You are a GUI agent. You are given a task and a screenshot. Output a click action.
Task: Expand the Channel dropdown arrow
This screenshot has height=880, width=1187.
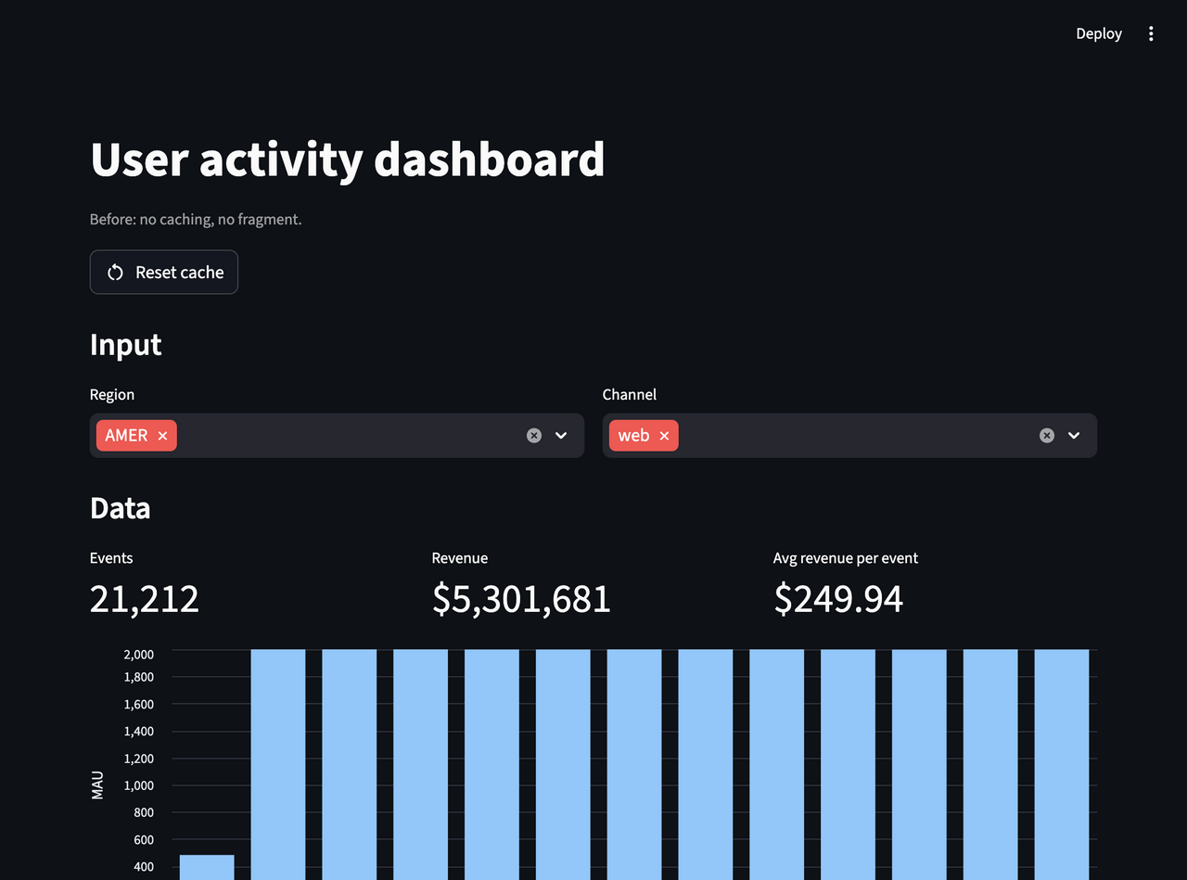[1074, 435]
